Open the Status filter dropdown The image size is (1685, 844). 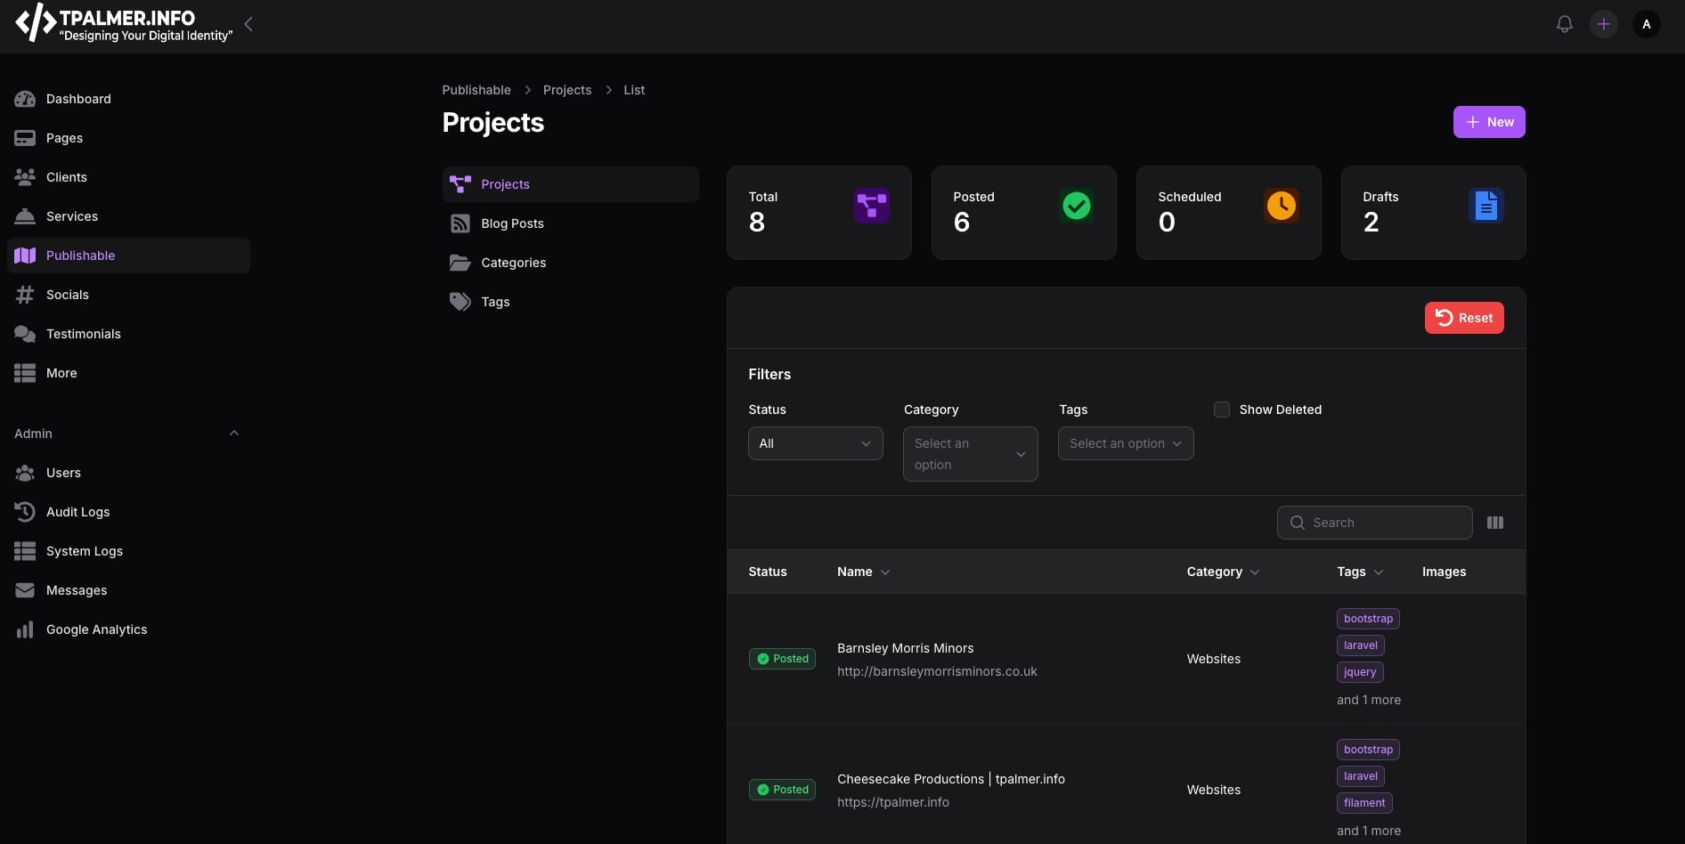(815, 443)
